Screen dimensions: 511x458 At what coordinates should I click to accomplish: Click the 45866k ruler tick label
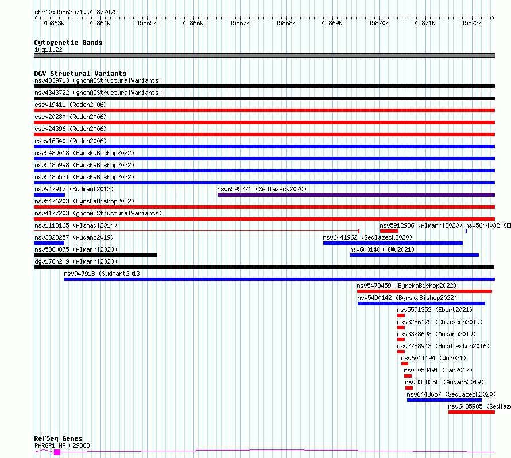[x=193, y=23]
